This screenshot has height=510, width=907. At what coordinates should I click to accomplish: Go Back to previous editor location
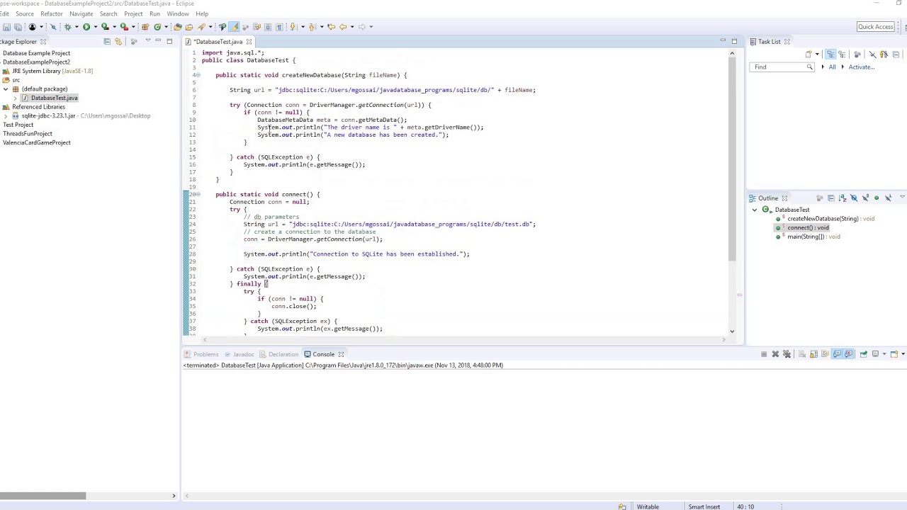pos(343,27)
